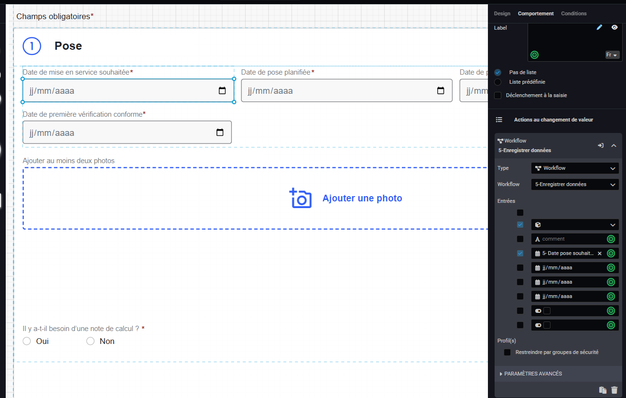Switch to the Design tab
Screen dimensions: 626x398
tap(502, 13)
